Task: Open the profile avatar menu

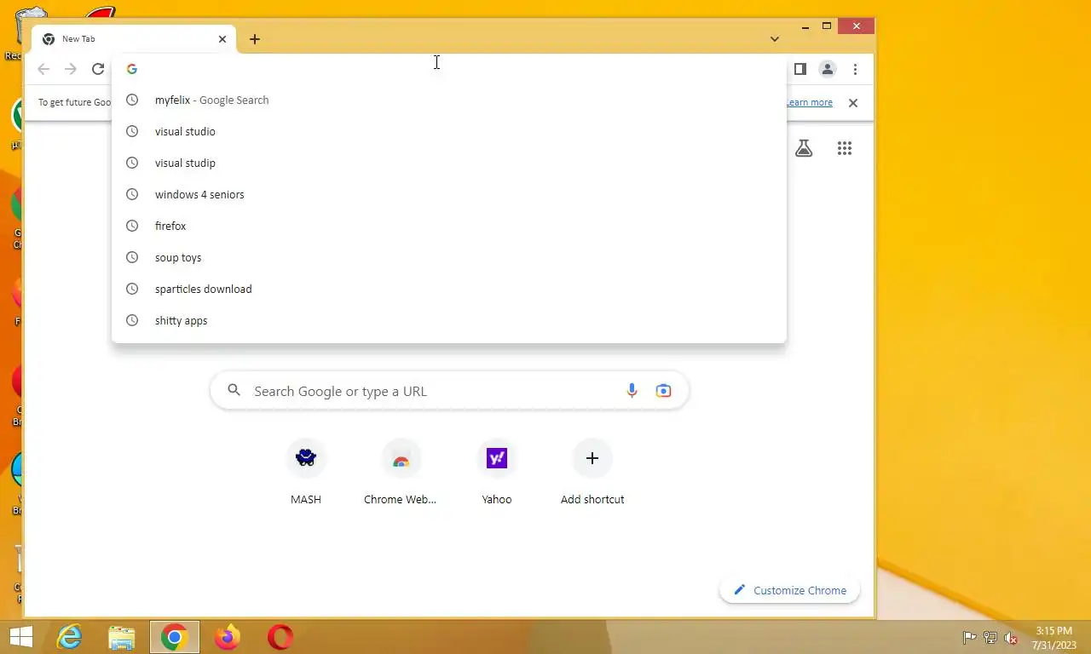Action: pyautogui.click(x=827, y=69)
